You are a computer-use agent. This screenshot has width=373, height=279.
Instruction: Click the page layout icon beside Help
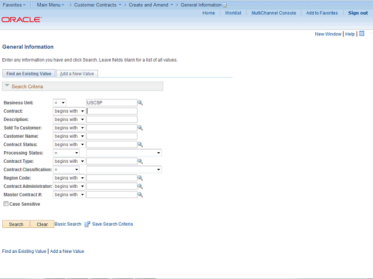[361, 34]
